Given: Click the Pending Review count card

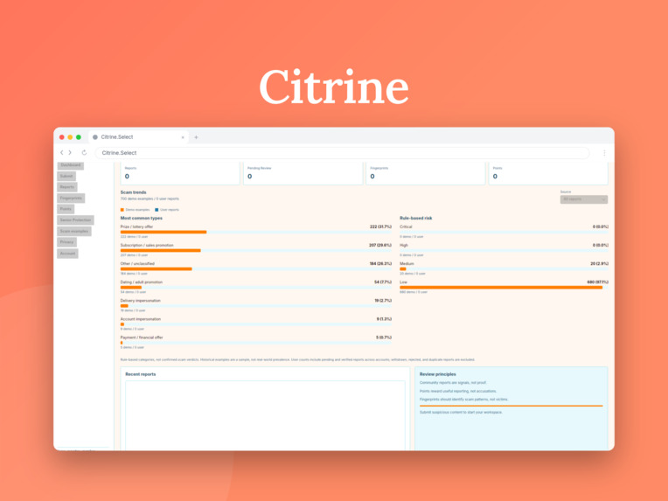Looking at the screenshot, I should click(x=303, y=173).
